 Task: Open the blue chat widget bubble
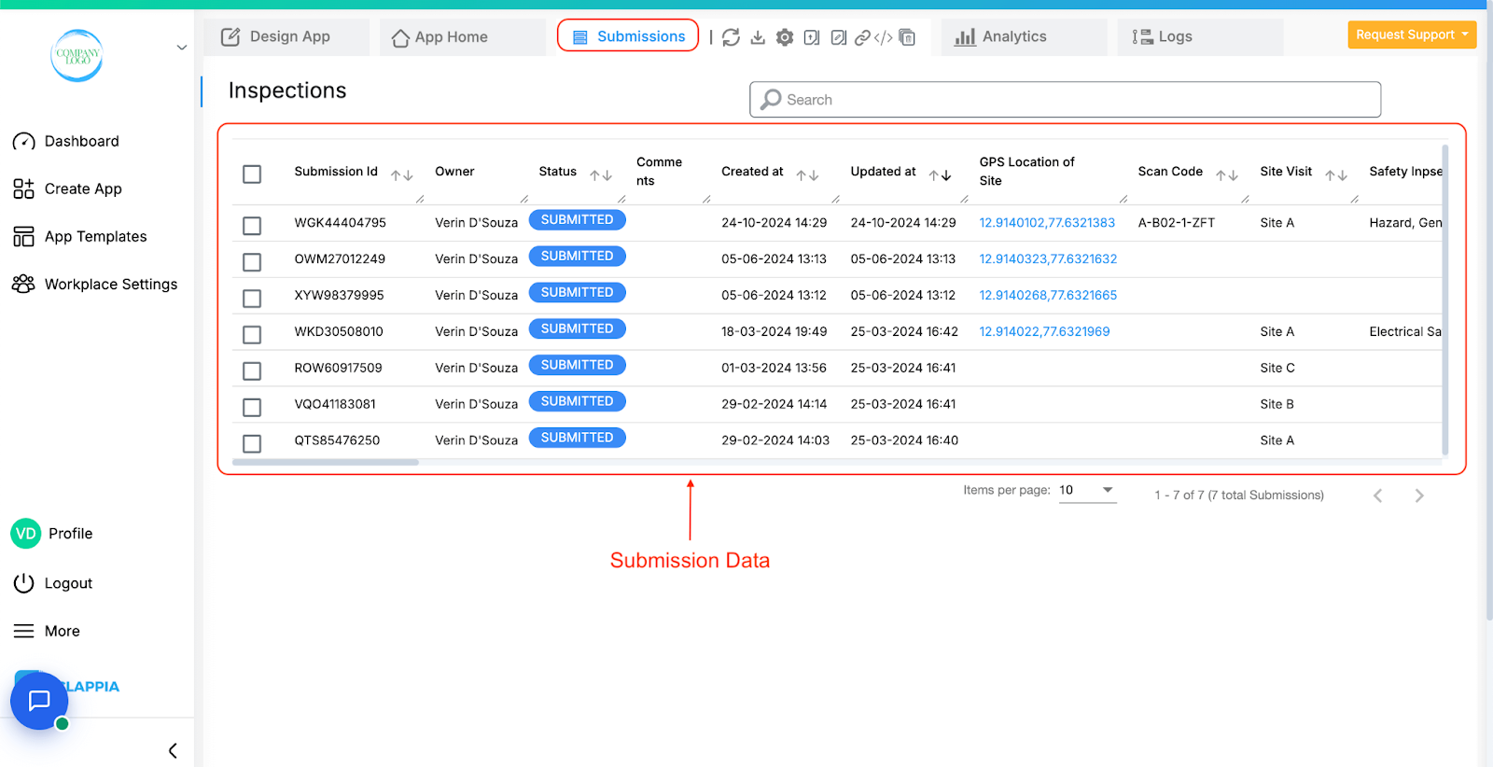39,700
